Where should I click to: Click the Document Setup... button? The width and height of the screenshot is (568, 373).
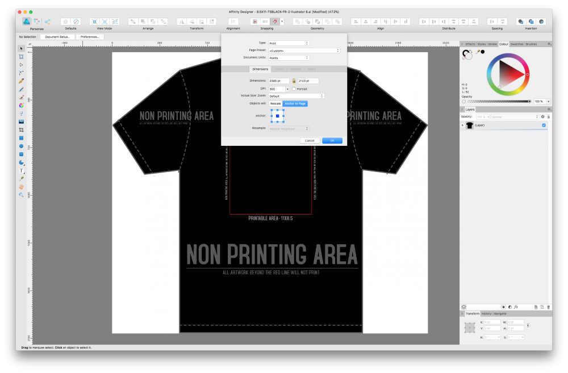point(57,37)
